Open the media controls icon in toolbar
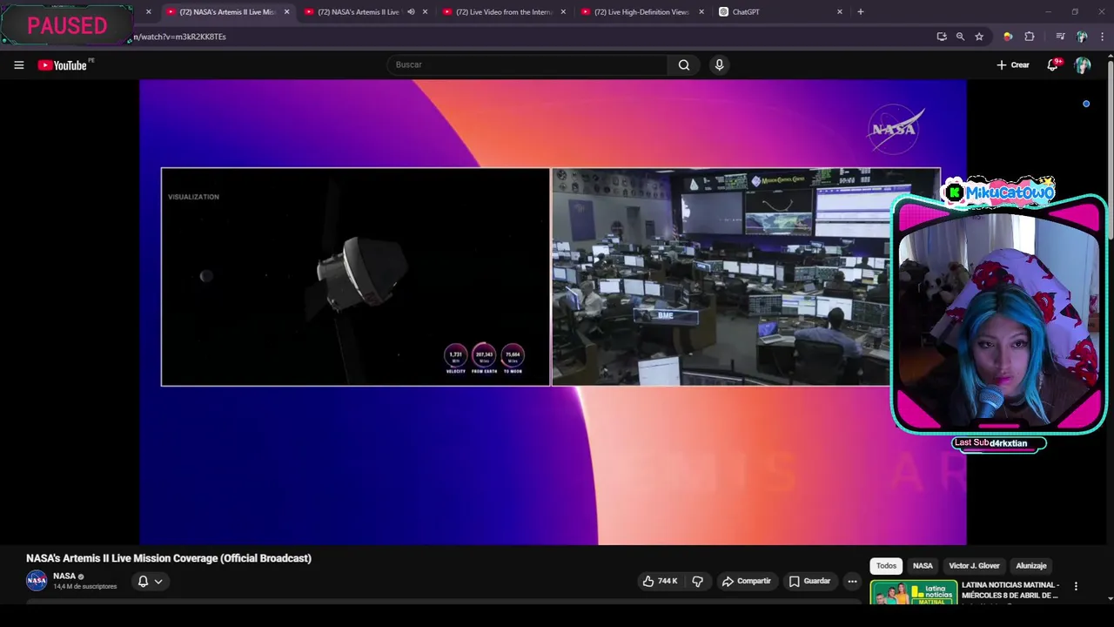 tap(1060, 37)
